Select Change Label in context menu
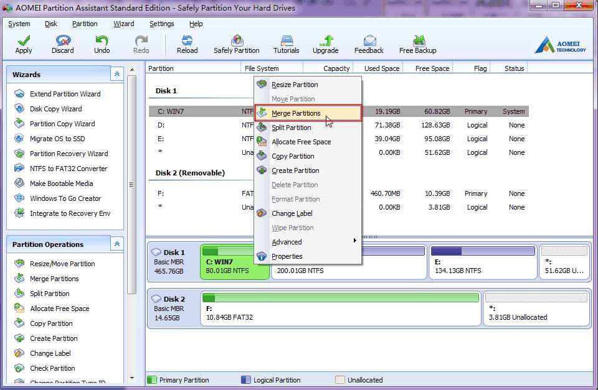598x390 pixels. tap(308, 213)
